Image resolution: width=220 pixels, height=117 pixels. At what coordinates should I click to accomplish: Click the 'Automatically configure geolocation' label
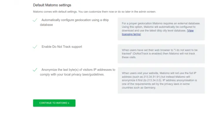point(75,22)
